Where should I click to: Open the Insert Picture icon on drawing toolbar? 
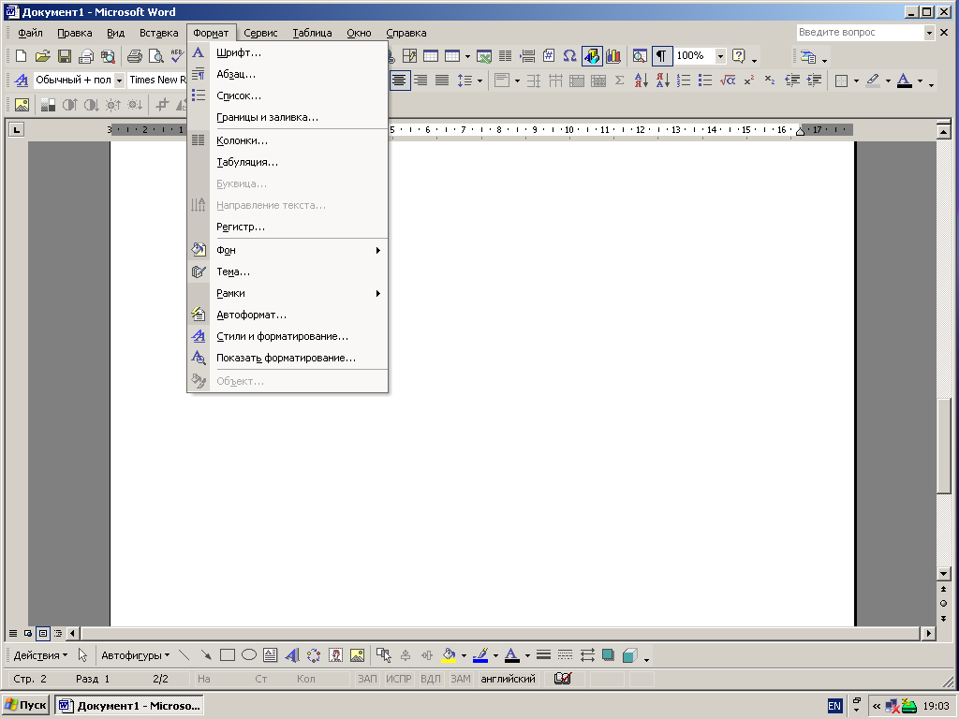coord(357,655)
